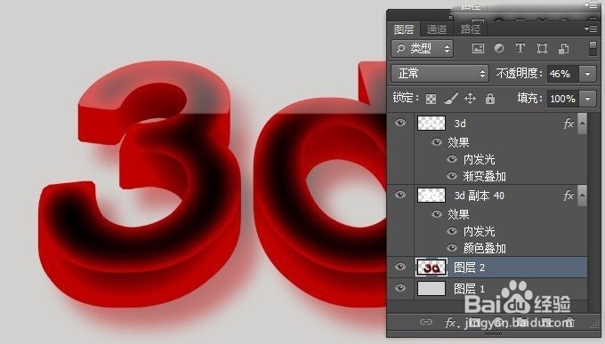Hide the 3d layer with its eye icon
Image resolution: width=605 pixels, height=344 pixels.
[400, 123]
